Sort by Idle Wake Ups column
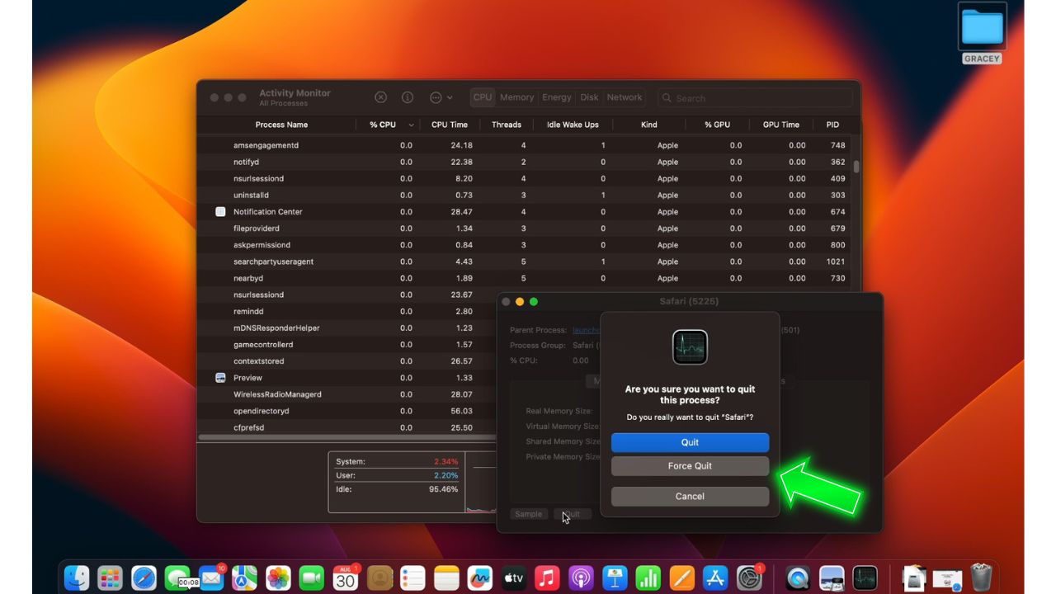 point(573,125)
